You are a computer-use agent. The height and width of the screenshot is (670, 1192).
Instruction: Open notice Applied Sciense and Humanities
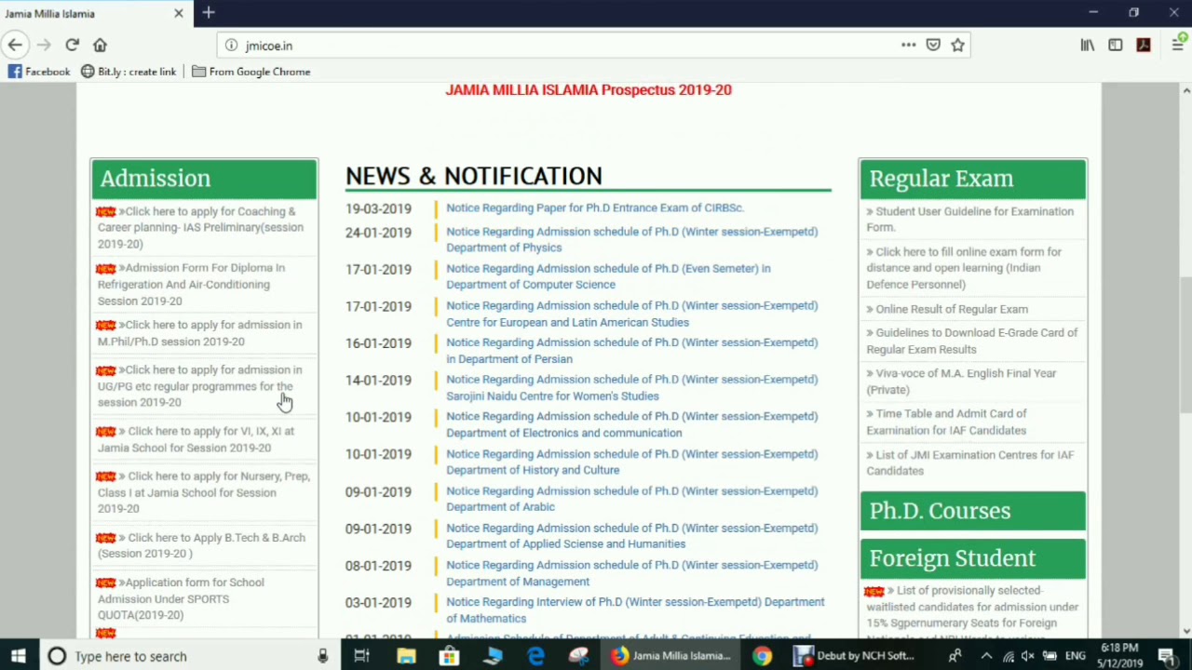(x=631, y=536)
